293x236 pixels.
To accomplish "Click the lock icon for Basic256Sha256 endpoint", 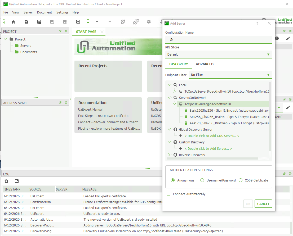I will [x=186, y=110].
